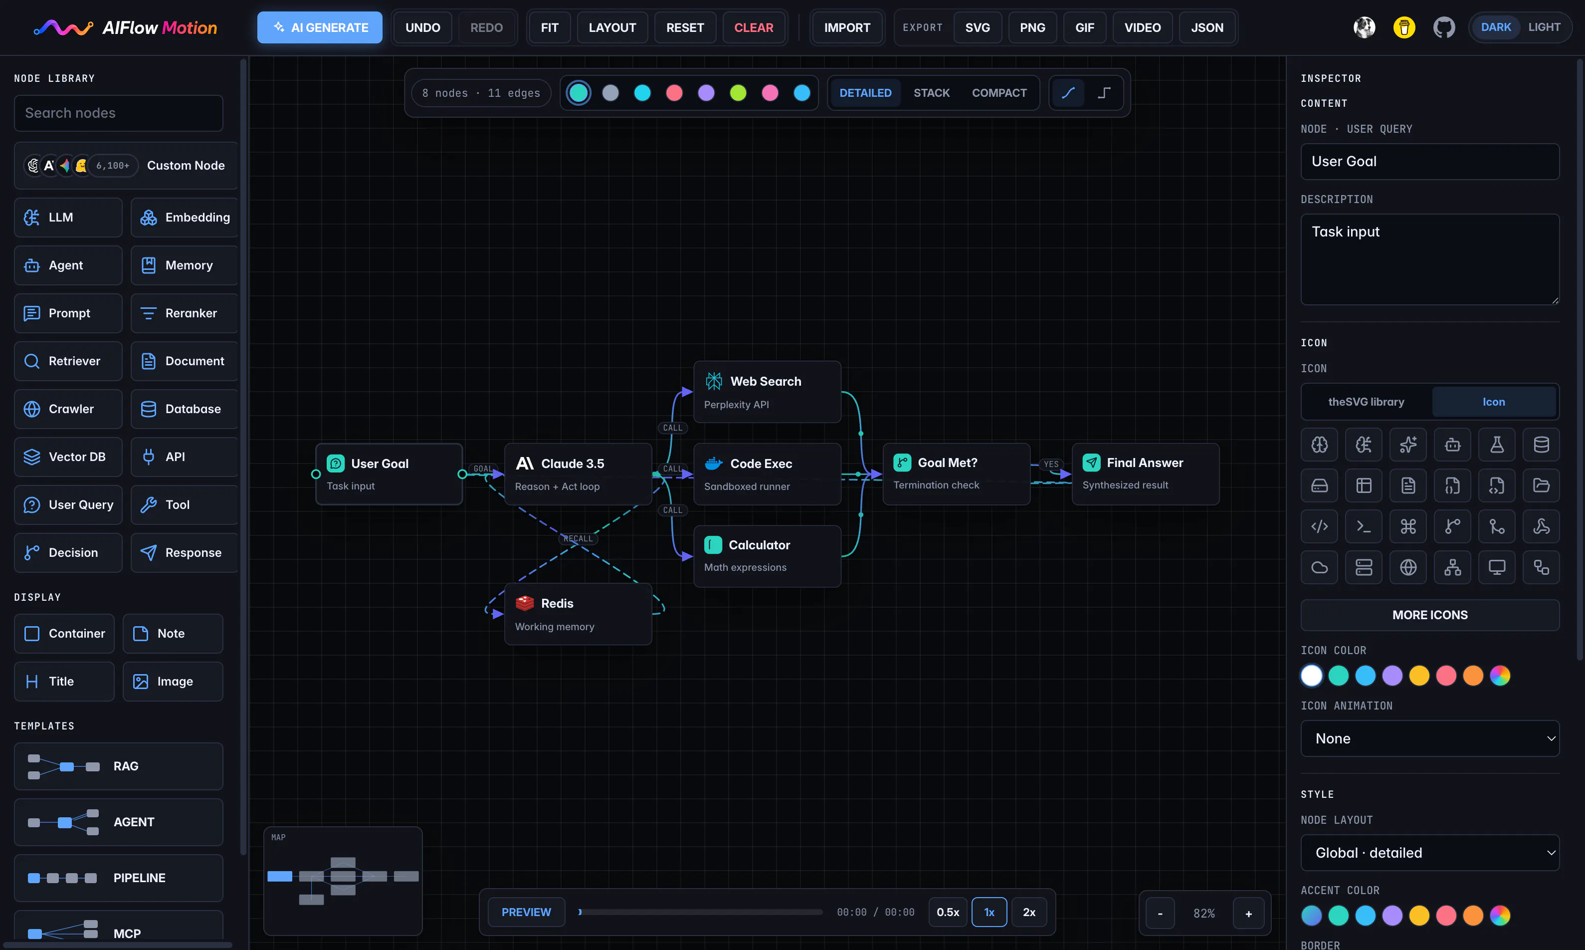Apply the RAG template
The width and height of the screenshot is (1585, 950).
point(118,766)
